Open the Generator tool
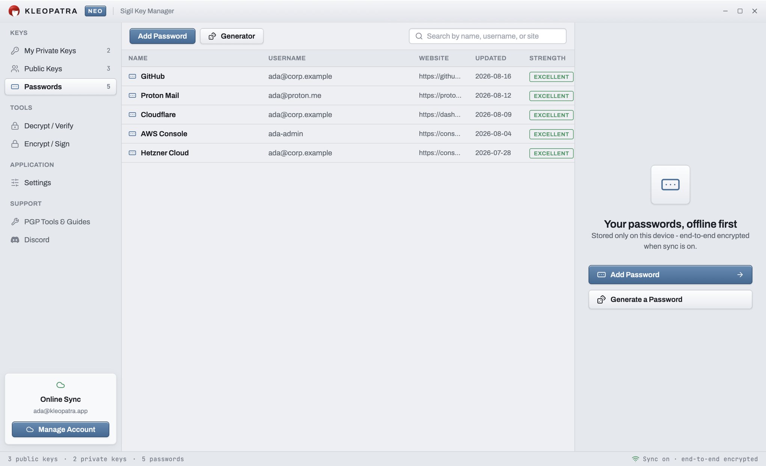The height and width of the screenshot is (466, 766). coord(232,36)
